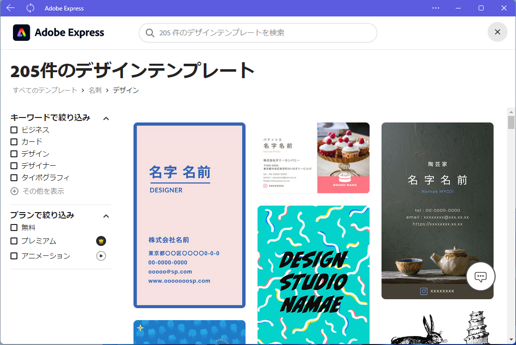This screenshot has width=516, height=345.
Task: Click the refresh icon in title bar
Action: [x=30, y=8]
